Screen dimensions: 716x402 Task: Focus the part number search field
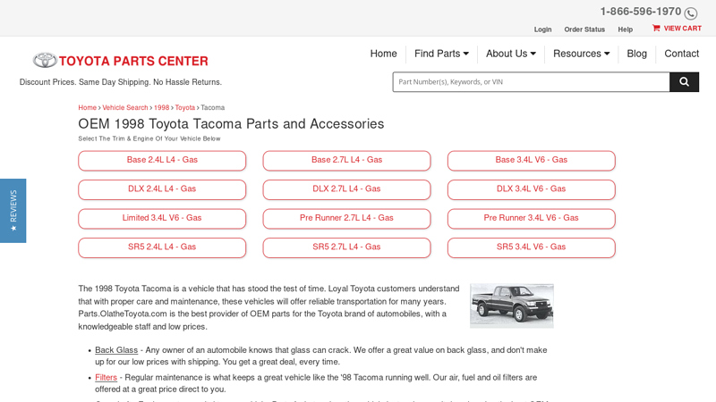pyautogui.click(x=531, y=82)
